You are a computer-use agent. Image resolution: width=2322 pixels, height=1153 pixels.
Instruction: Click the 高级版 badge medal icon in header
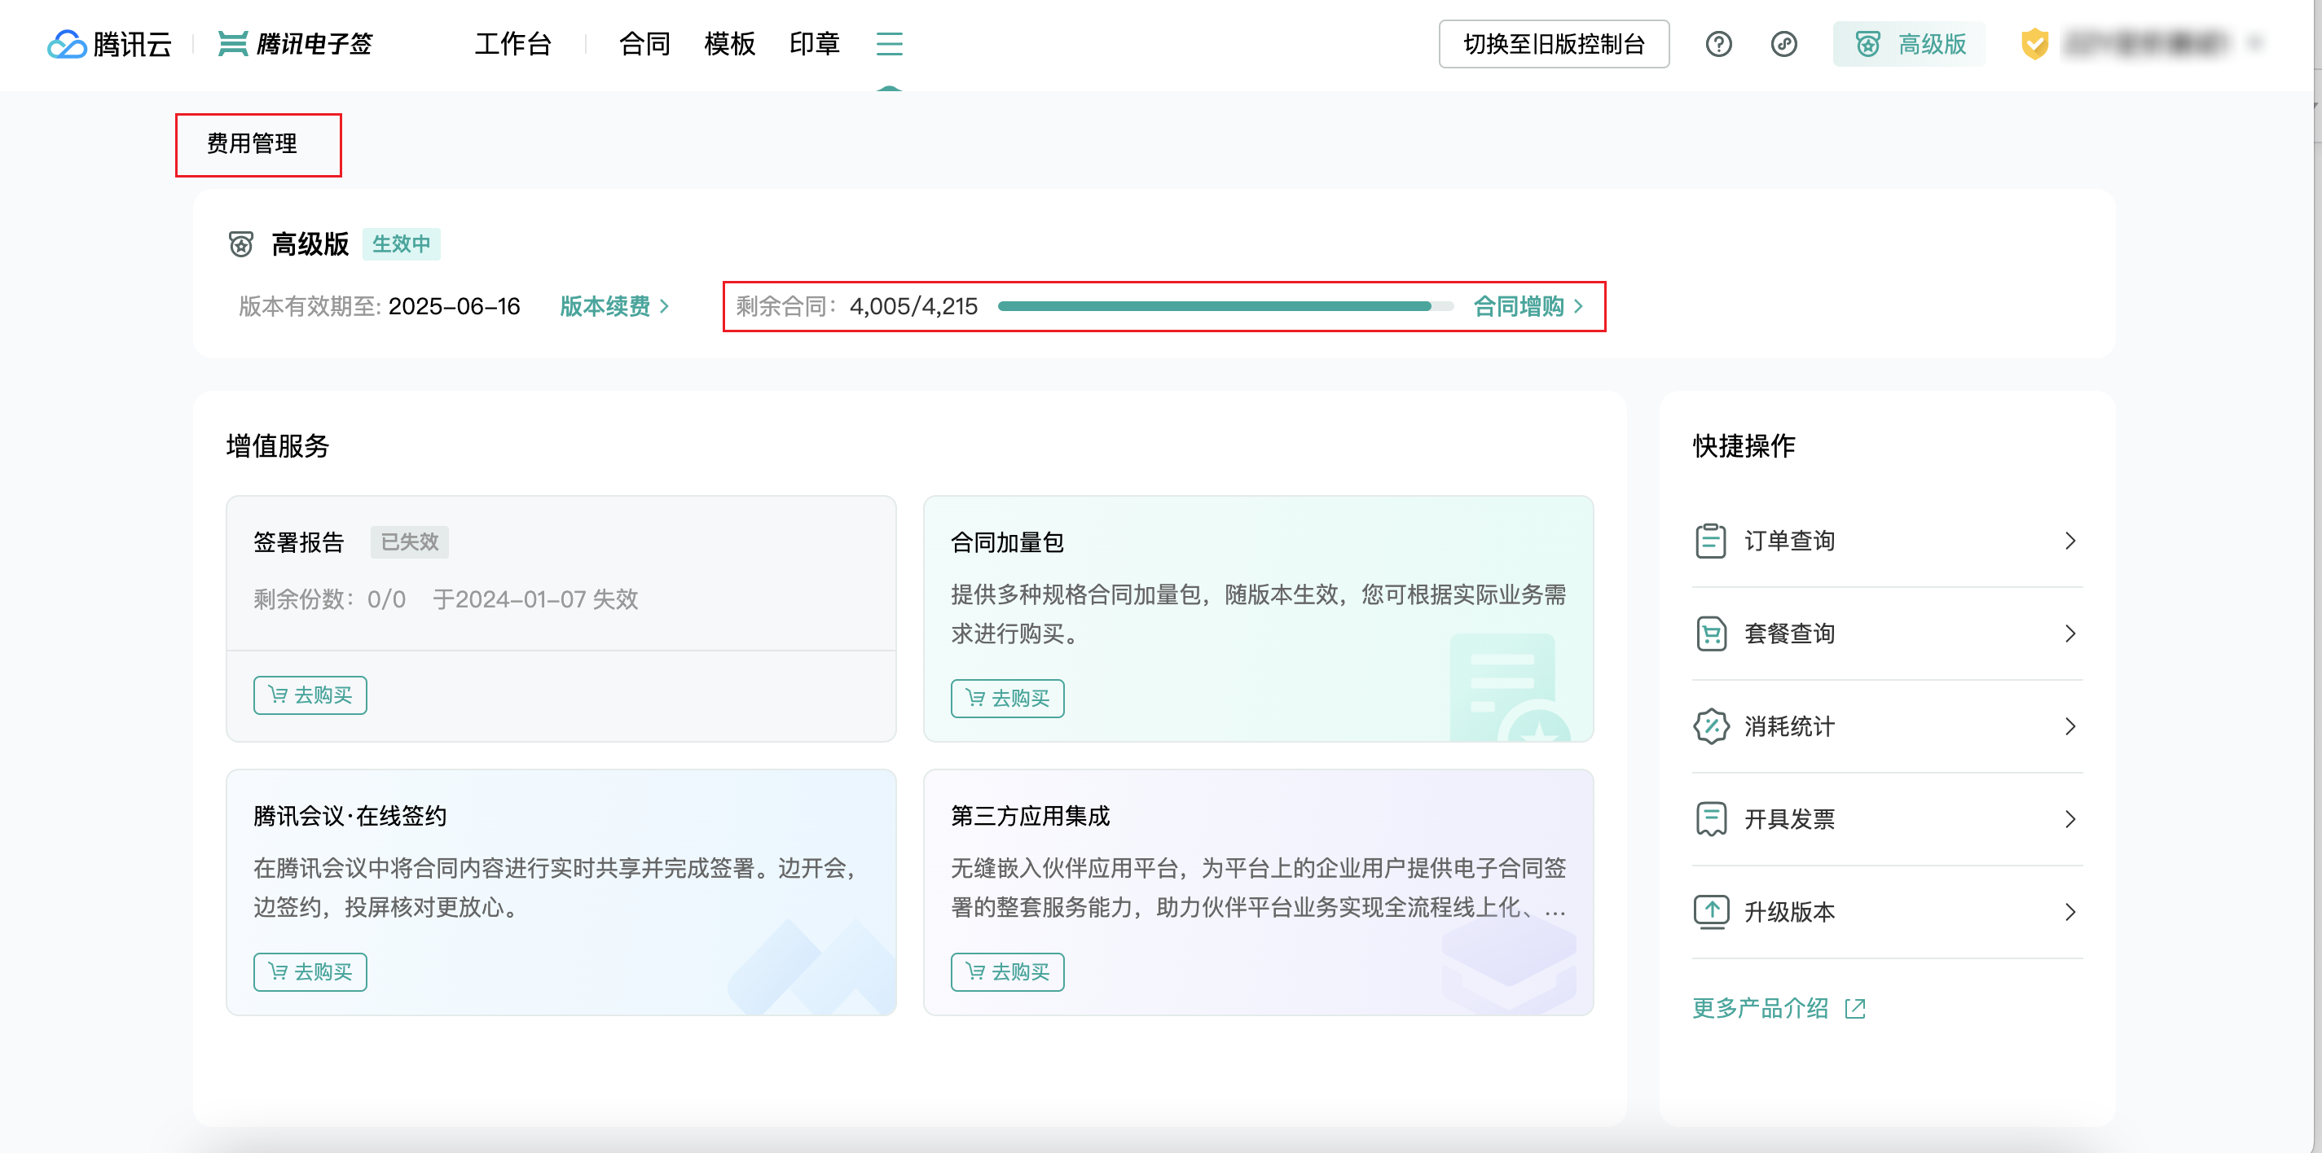pyautogui.click(x=1867, y=43)
